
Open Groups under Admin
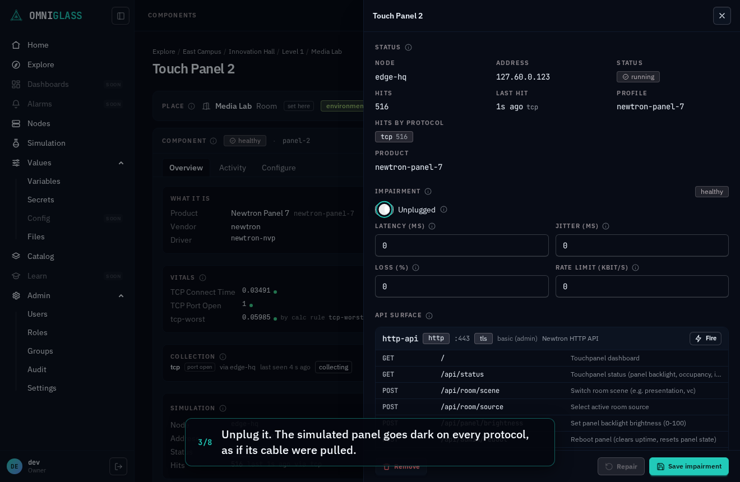[40, 351]
